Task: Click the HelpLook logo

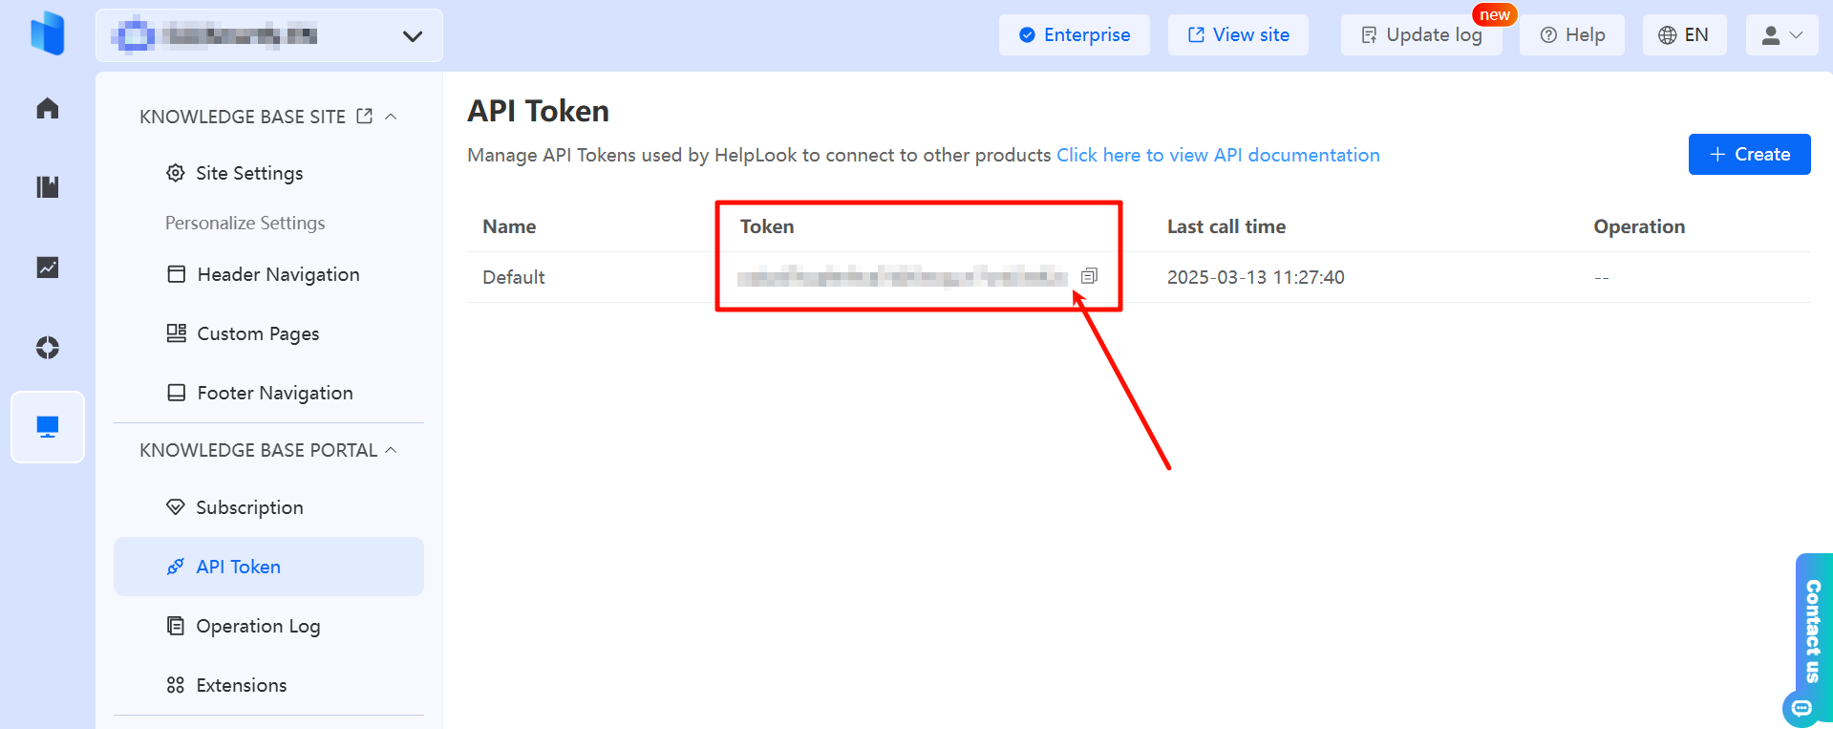Action: click(x=48, y=33)
